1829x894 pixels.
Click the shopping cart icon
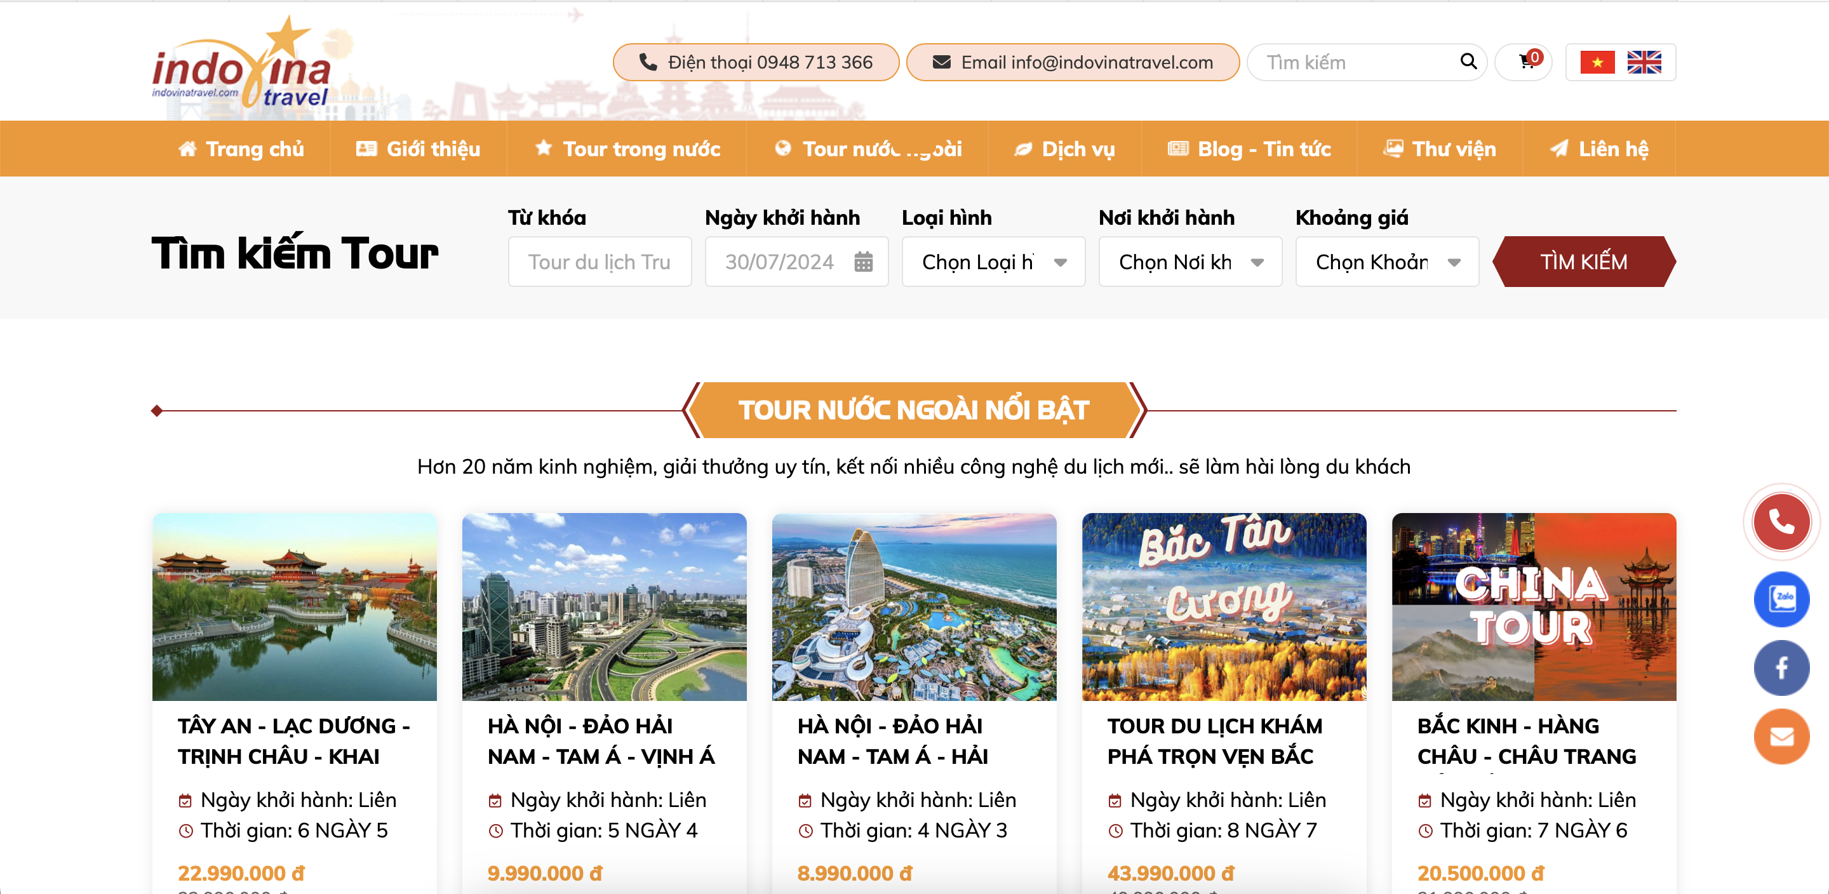tap(1524, 62)
